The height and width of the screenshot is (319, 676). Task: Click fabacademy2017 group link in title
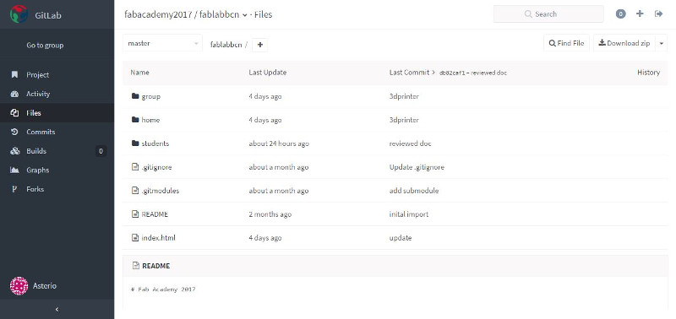point(158,14)
